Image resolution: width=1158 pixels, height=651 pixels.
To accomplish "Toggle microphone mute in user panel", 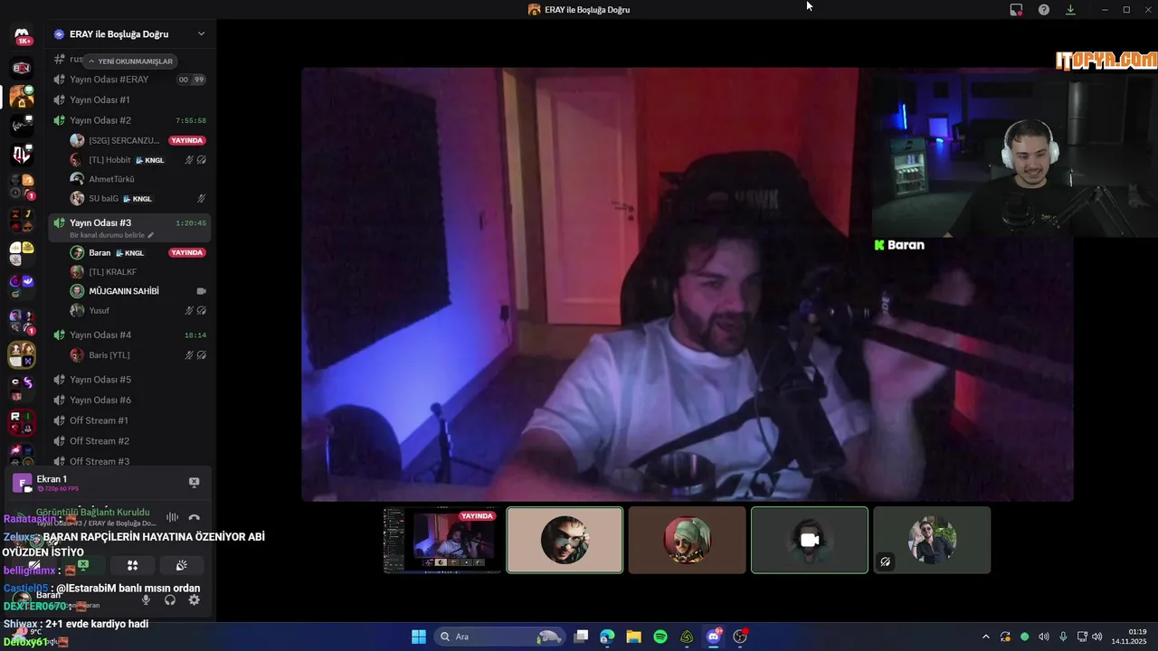I will click(x=146, y=599).
